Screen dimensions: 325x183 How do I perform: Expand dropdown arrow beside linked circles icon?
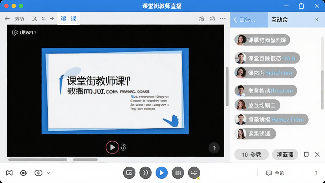coord(49,173)
